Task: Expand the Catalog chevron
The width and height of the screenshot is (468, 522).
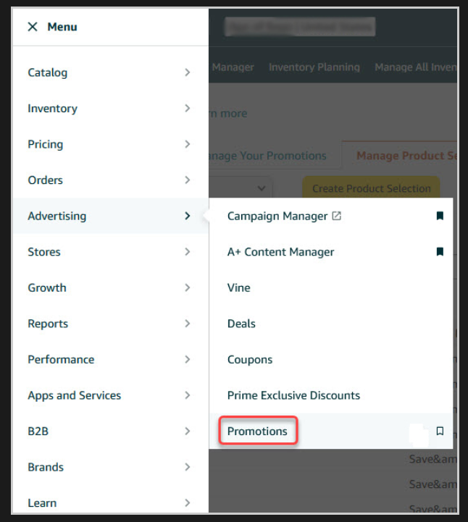Action: point(188,72)
